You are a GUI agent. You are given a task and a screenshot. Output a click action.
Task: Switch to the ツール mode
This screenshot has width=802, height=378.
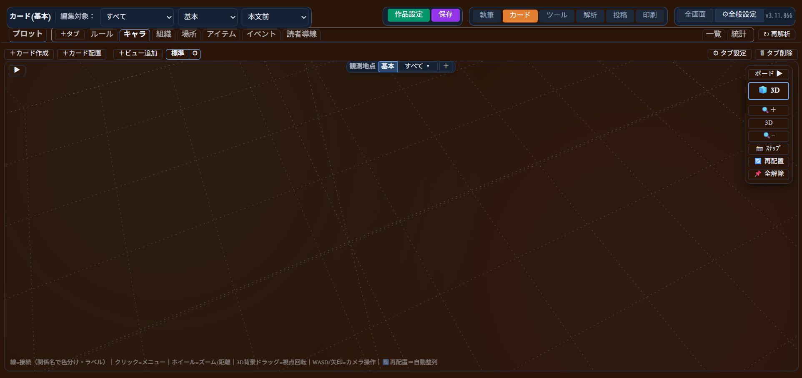click(556, 15)
